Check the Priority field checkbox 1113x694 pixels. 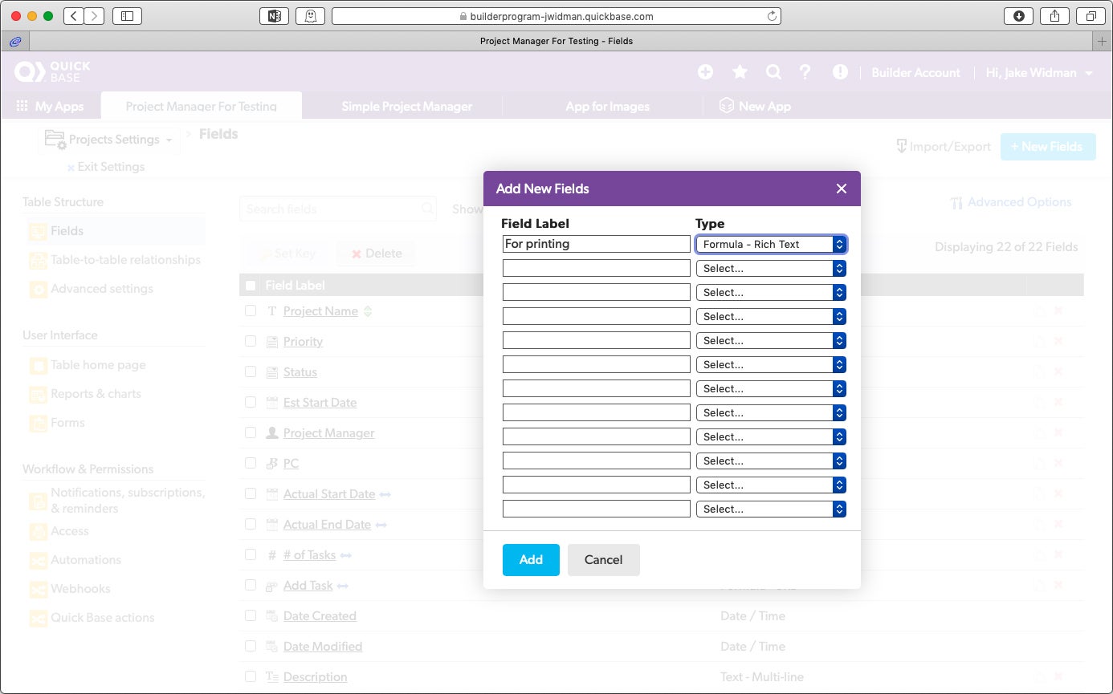[x=251, y=341]
